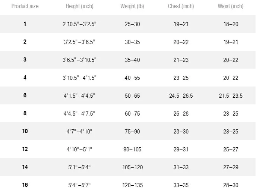Click the weight cell 120–135
This screenshot has width=256, height=195.
(x=133, y=185)
